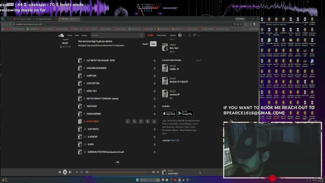This screenshot has width=325, height=183.
Task: Click Ask Gemini in the browser
Action: coord(240,19)
